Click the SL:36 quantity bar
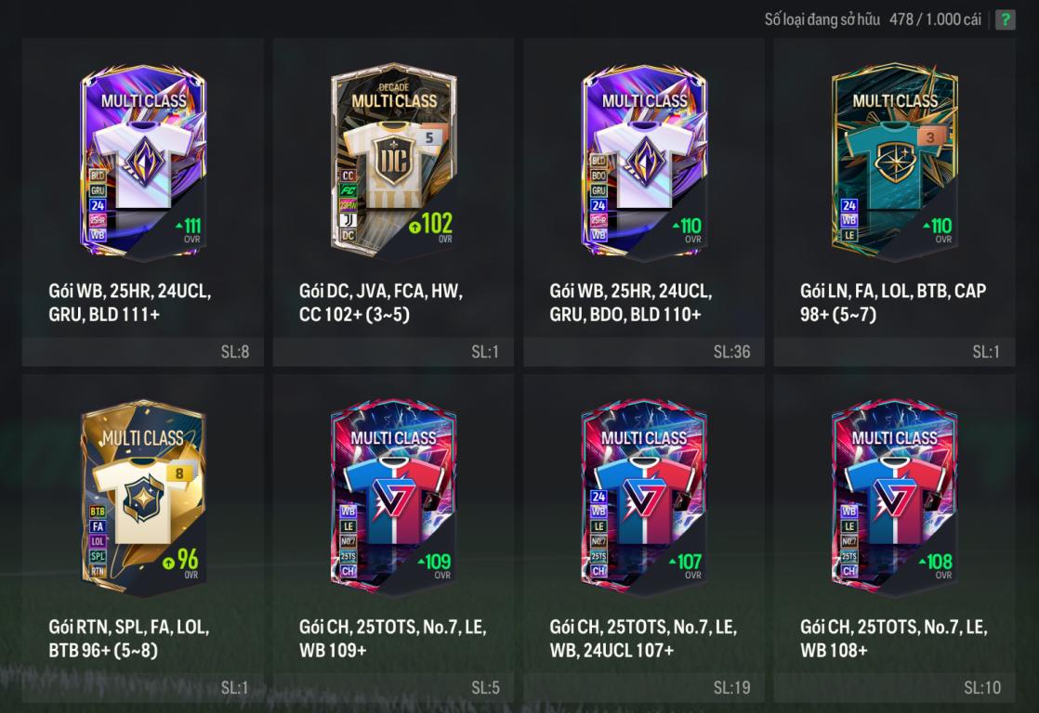 (x=644, y=352)
